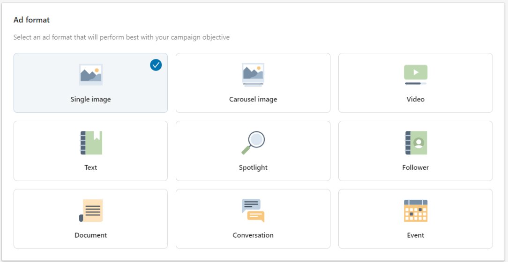Select the Text ad format label
The image size is (508, 262).
point(91,167)
